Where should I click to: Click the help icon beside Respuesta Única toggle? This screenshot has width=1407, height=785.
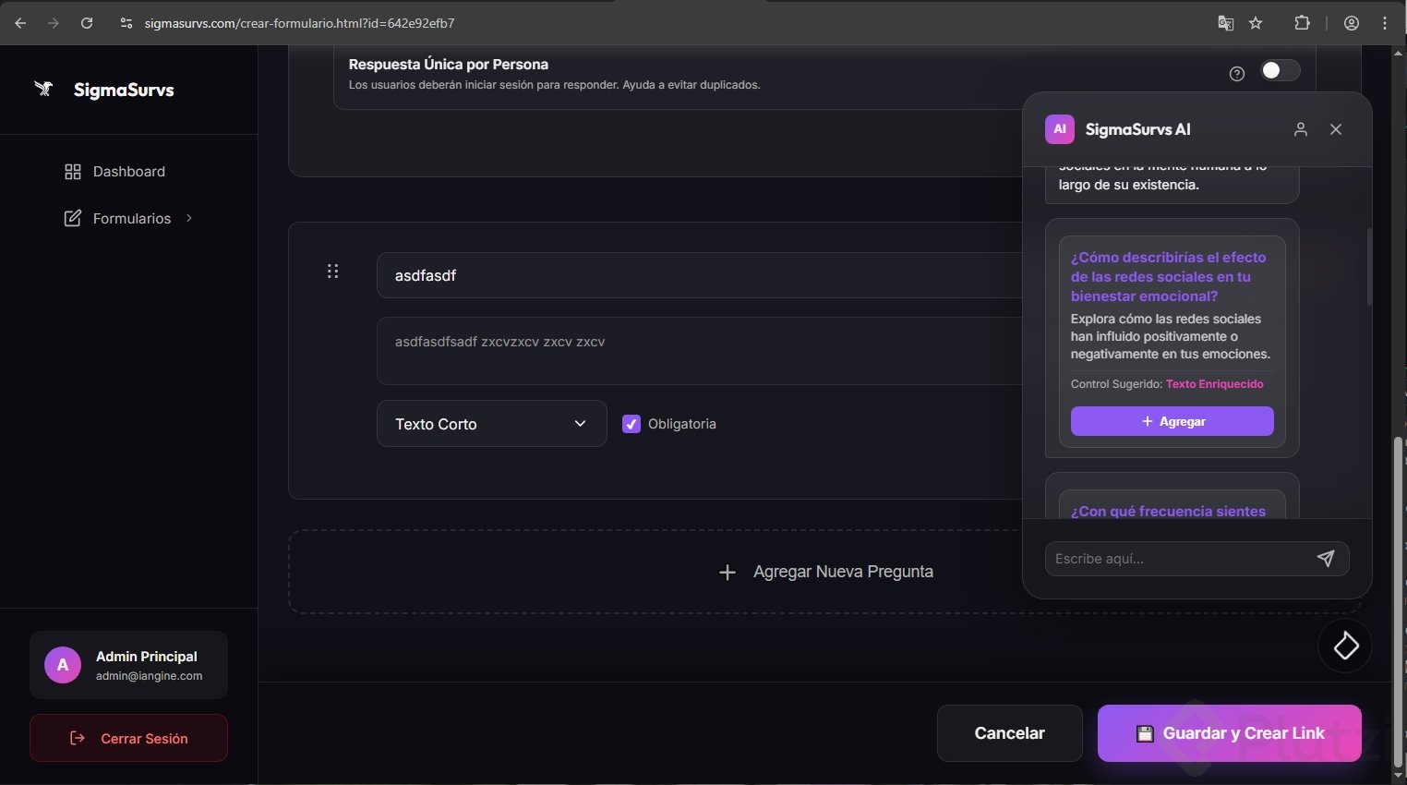pos(1237,74)
